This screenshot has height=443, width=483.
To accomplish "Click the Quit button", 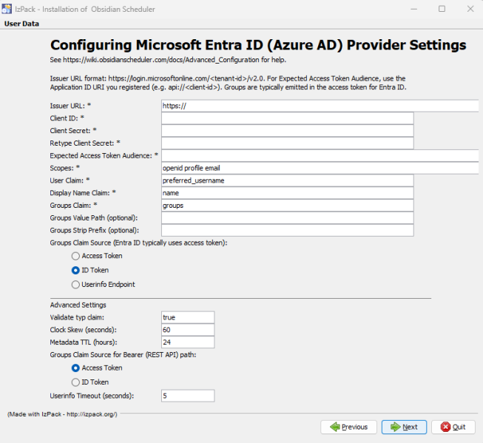I will tap(453, 427).
